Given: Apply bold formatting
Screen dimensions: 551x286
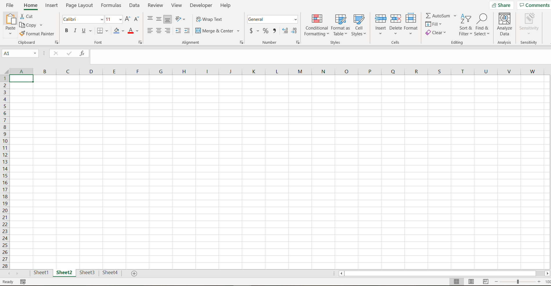Looking at the screenshot, I should pos(66,30).
